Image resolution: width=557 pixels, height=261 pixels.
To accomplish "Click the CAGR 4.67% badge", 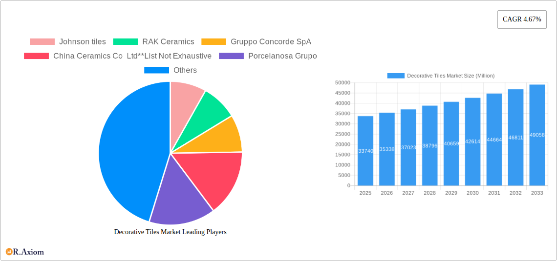I will [522, 19].
